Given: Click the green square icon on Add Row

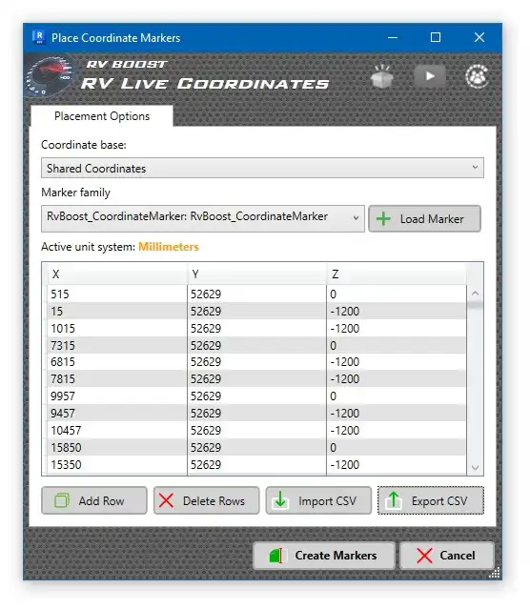Looking at the screenshot, I should click(x=62, y=500).
